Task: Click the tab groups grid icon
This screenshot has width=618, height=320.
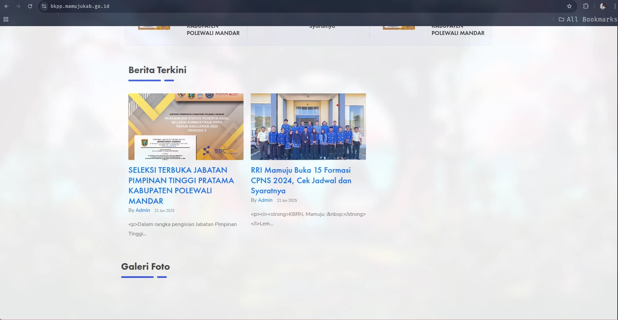Action: click(x=6, y=19)
